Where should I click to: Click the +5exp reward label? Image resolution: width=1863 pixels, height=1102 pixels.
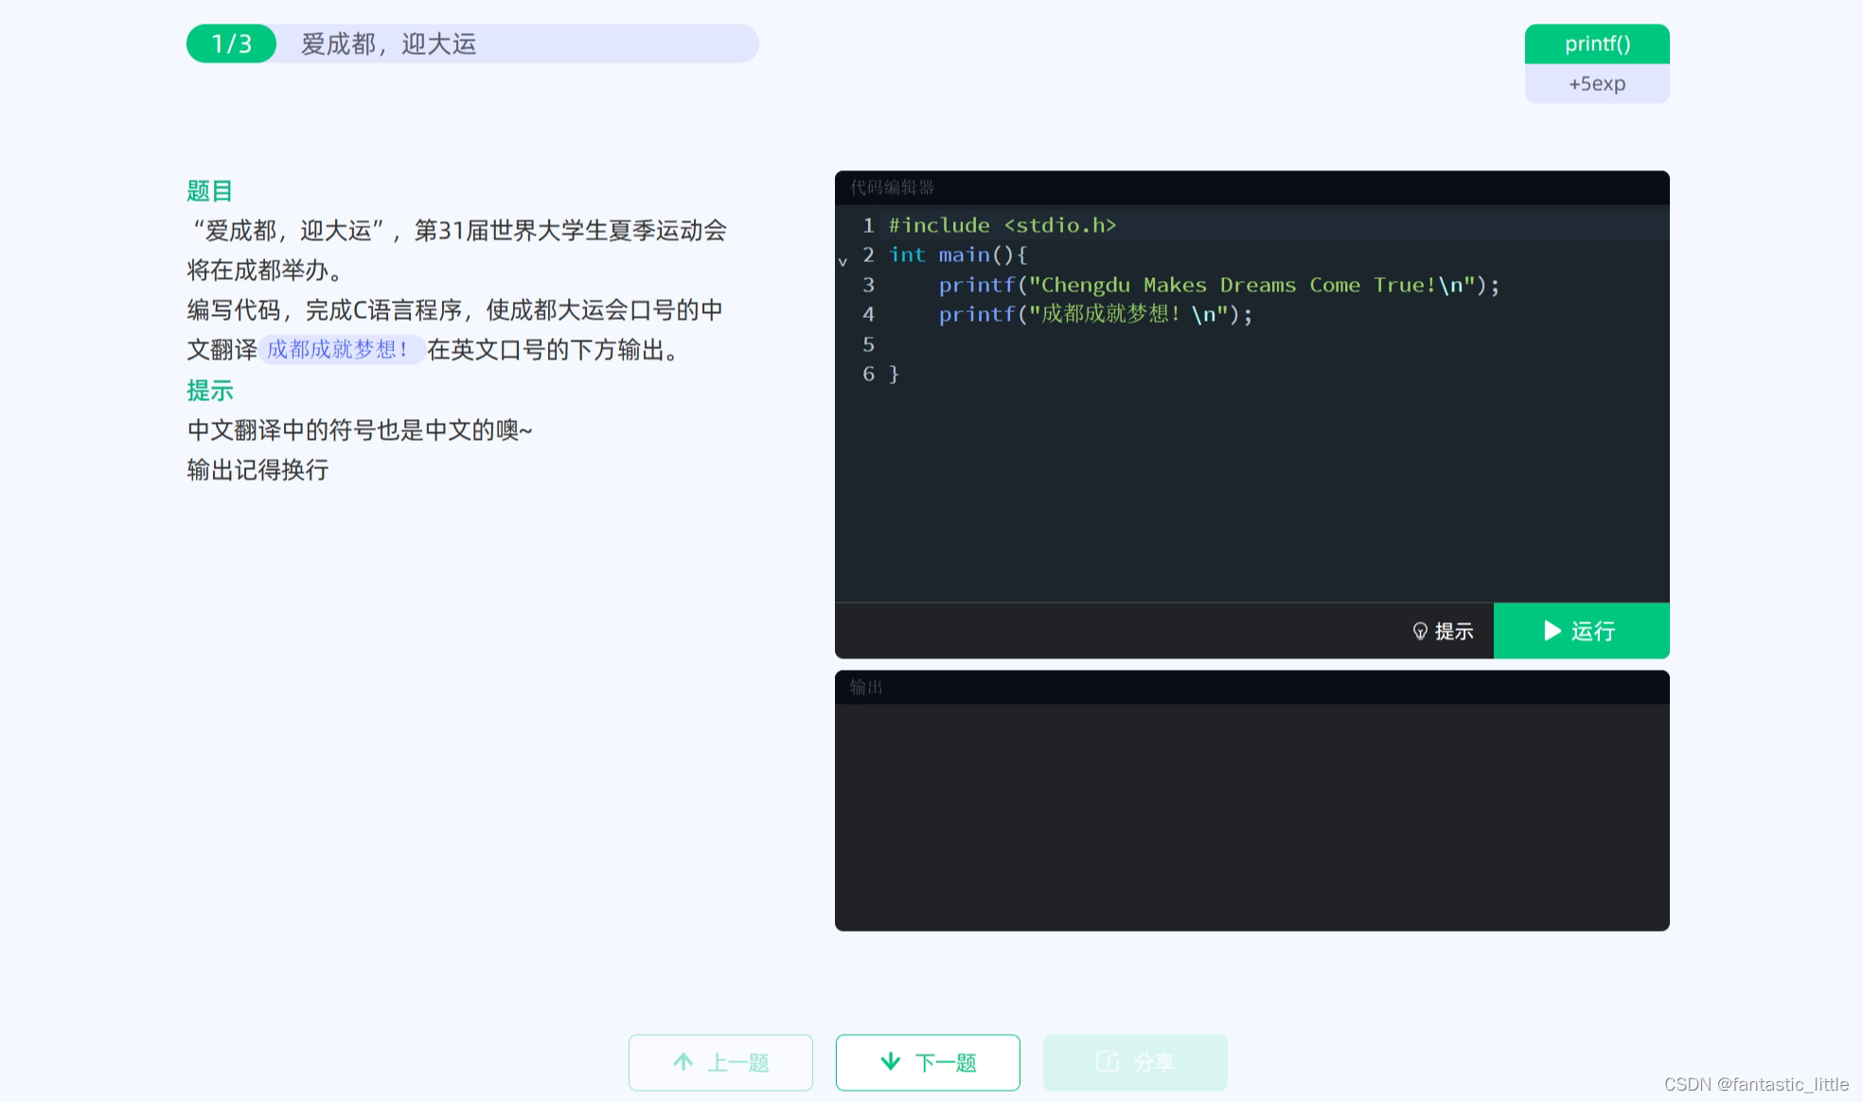click(x=1596, y=83)
